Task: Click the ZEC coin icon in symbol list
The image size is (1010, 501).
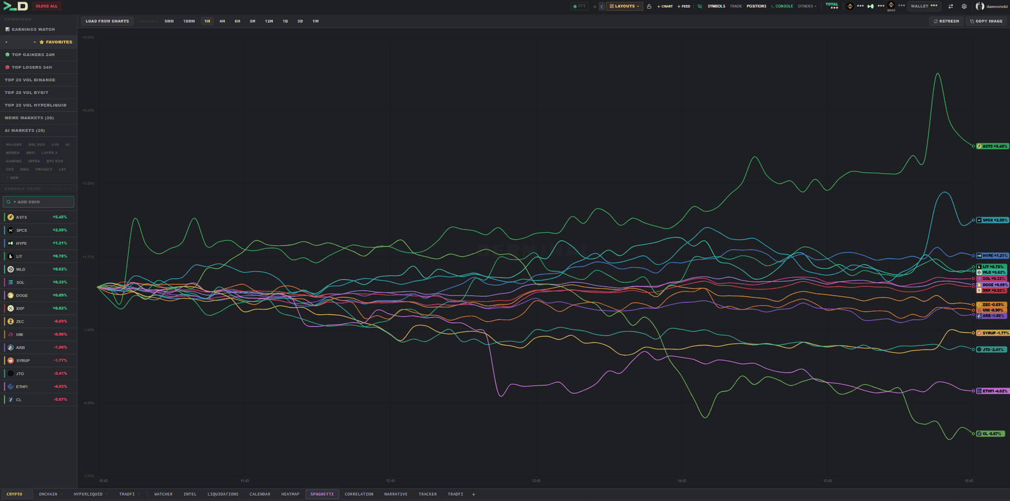Action: (11, 321)
